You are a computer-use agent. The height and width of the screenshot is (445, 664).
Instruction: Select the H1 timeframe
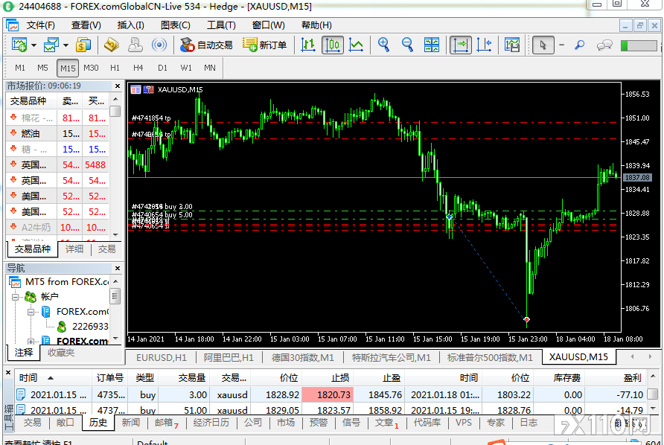[x=115, y=68]
